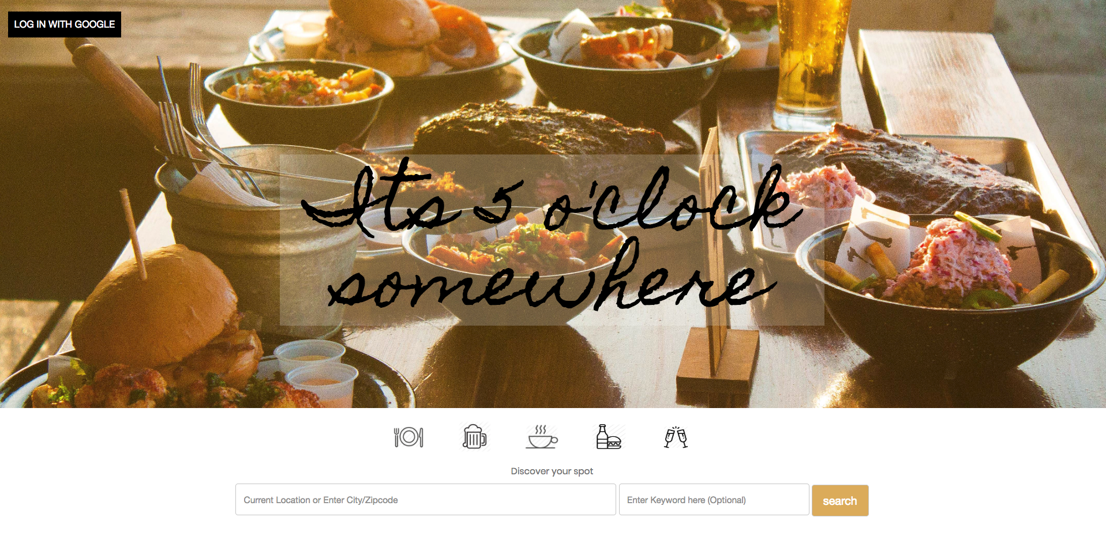The width and height of the screenshot is (1106, 536).
Task: Click the 'Its 5 o'clock' script heading
Action: pyautogui.click(x=551, y=199)
